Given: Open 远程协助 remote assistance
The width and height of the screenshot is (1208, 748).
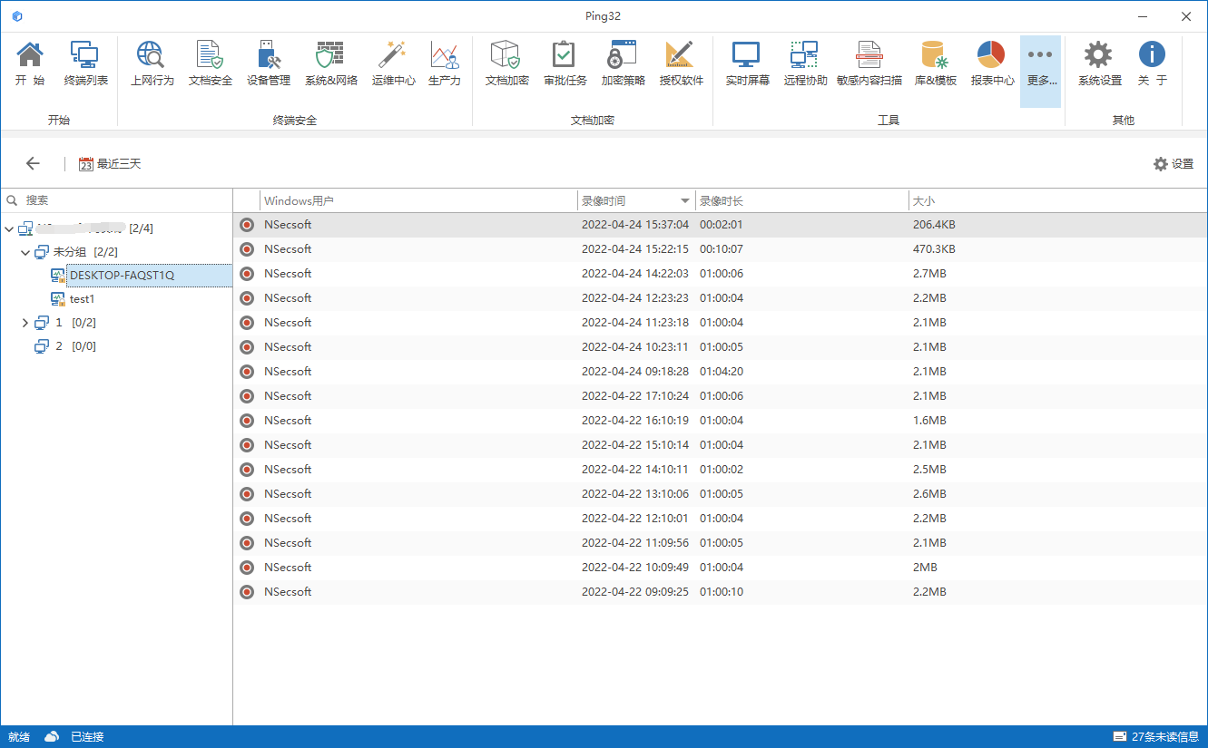Looking at the screenshot, I should tap(805, 63).
